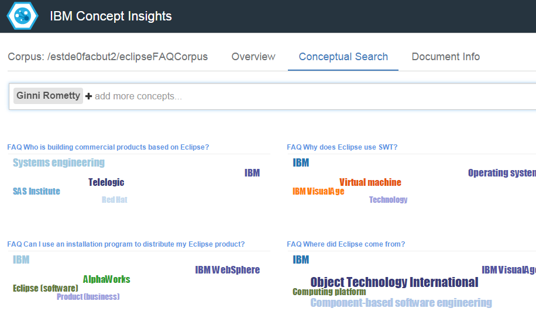Select the Virtual machine concept word
Screen dimensions: 536x315
370,182
